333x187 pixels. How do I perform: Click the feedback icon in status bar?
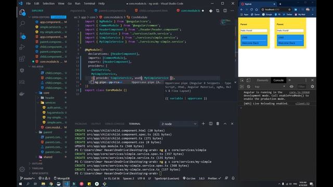[226, 178]
